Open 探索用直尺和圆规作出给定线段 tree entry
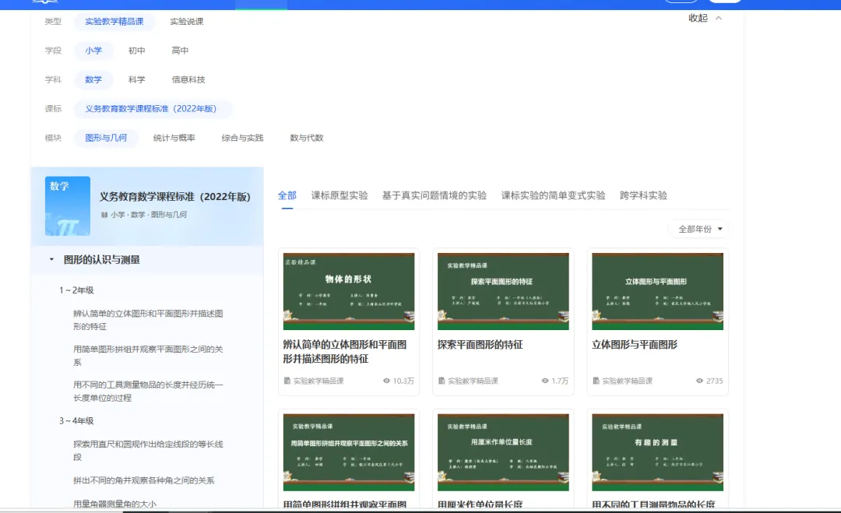The height and width of the screenshot is (513, 841). [x=148, y=450]
